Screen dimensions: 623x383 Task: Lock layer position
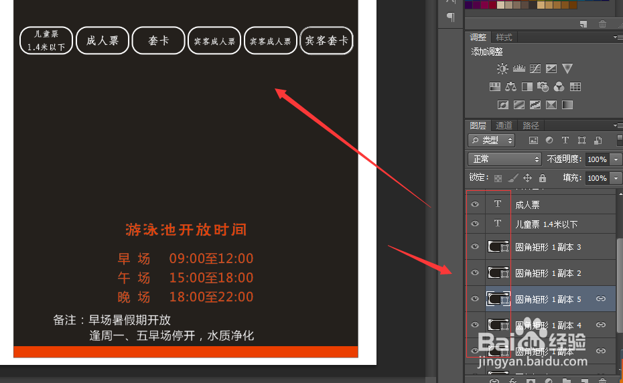(527, 177)
